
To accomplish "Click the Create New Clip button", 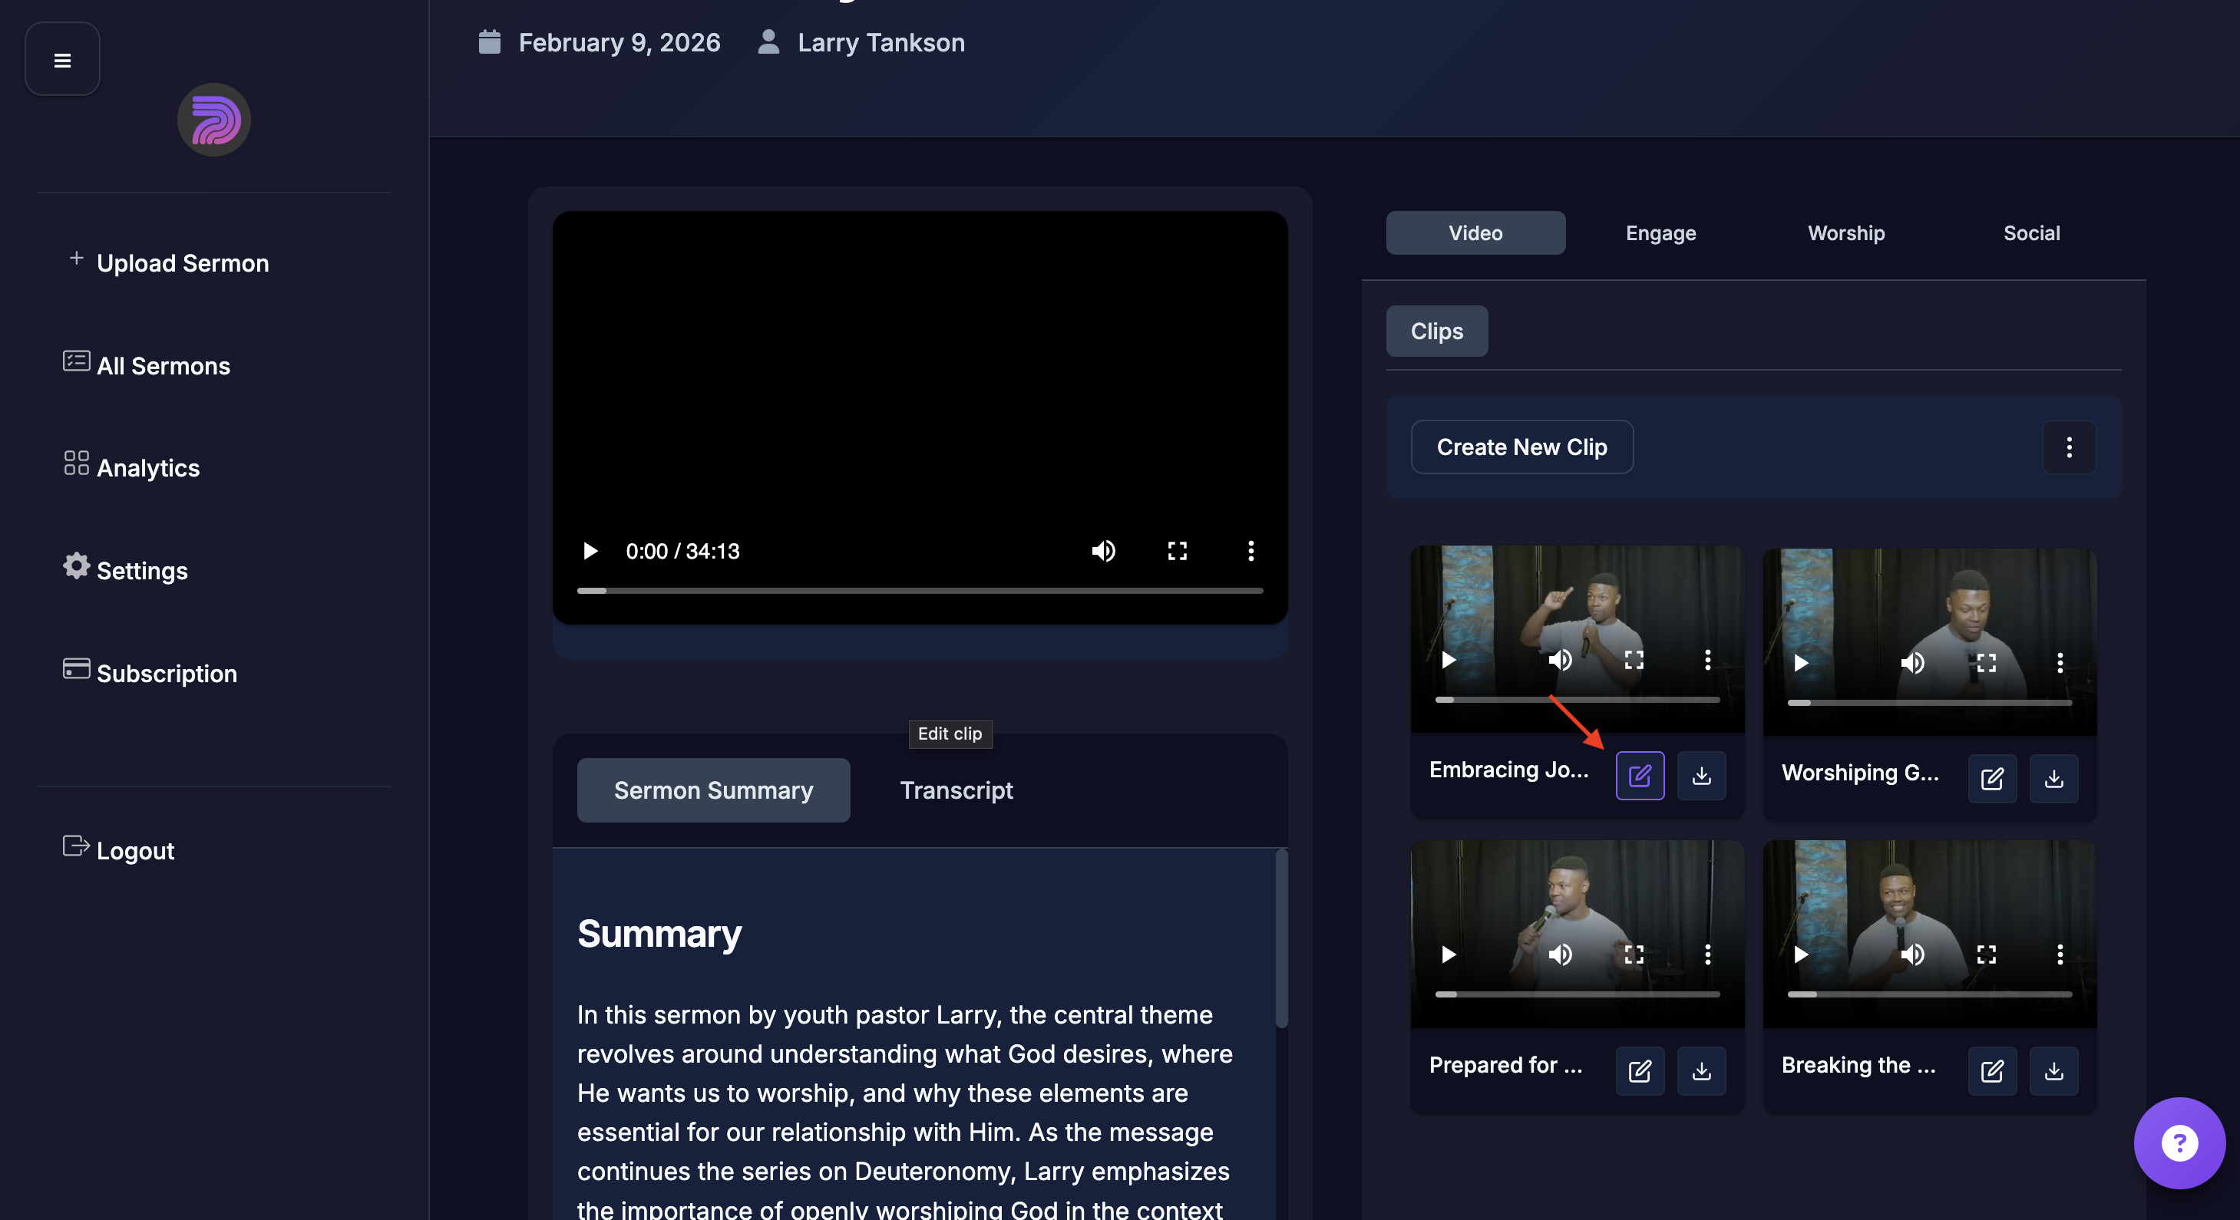I will pos(1521,447).
